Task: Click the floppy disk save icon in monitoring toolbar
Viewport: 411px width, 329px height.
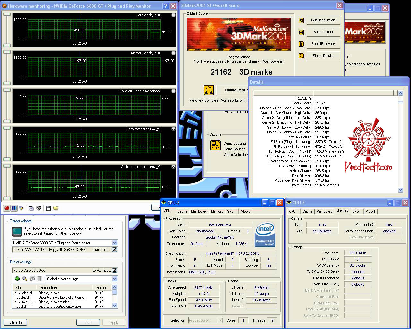Action: [48, 208]
